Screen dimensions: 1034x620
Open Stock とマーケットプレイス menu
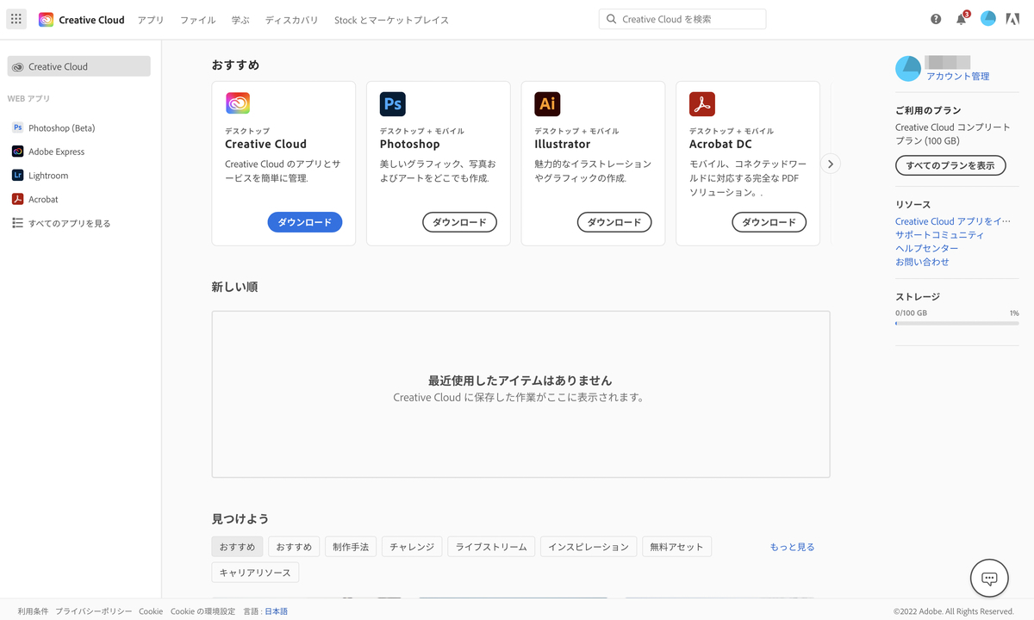point(391,20)
